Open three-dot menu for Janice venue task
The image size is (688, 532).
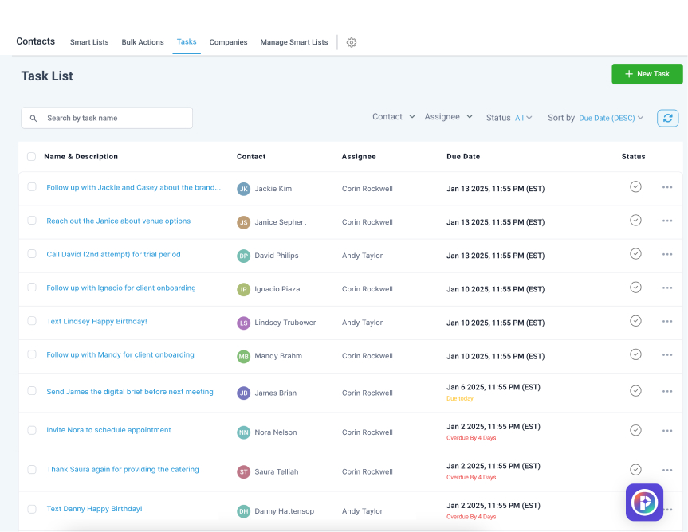(667, 221)
